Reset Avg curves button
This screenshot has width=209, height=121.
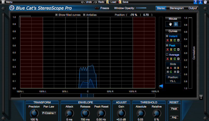point(174,117)
